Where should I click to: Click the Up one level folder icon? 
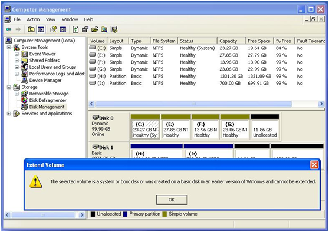pyautogui.click(x=31, y=29)
